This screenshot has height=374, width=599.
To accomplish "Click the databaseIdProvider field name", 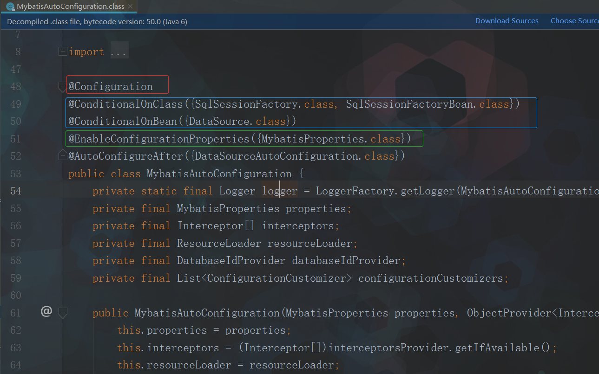I will 346,261.
